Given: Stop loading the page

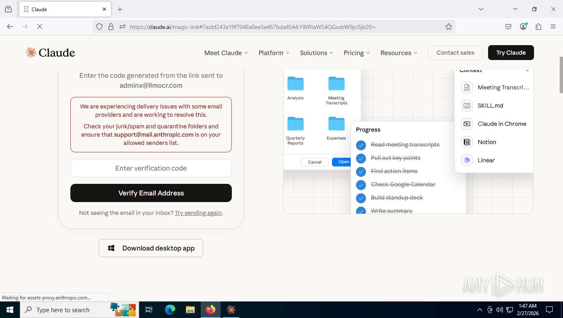Looking at the screenshot, I should click(39, 26).
